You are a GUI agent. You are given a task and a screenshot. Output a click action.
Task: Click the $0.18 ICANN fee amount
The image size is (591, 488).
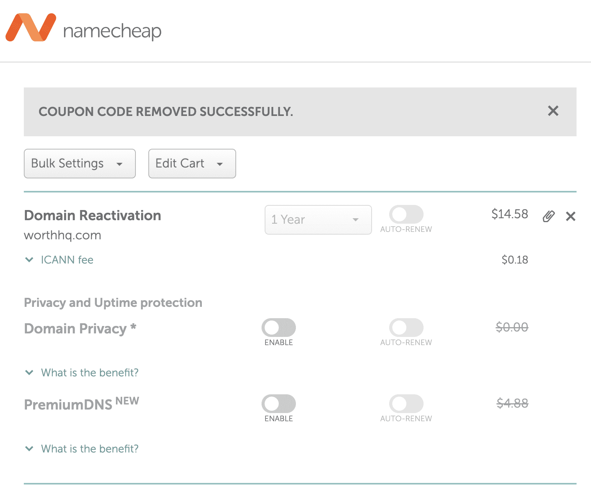(x=514, y=260)
